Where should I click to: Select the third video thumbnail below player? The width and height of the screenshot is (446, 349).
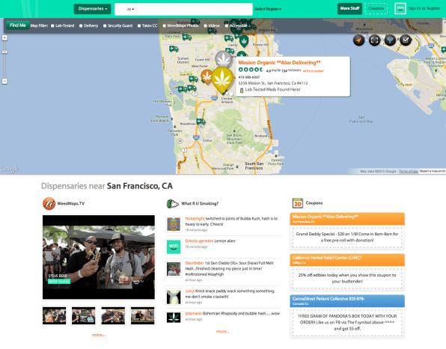(x=113, y=315)
